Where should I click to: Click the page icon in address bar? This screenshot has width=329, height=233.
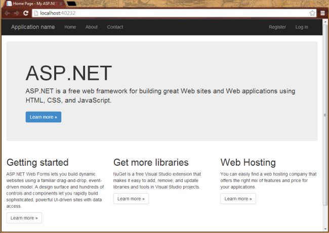pyautogui.click(x=36, y=13)
